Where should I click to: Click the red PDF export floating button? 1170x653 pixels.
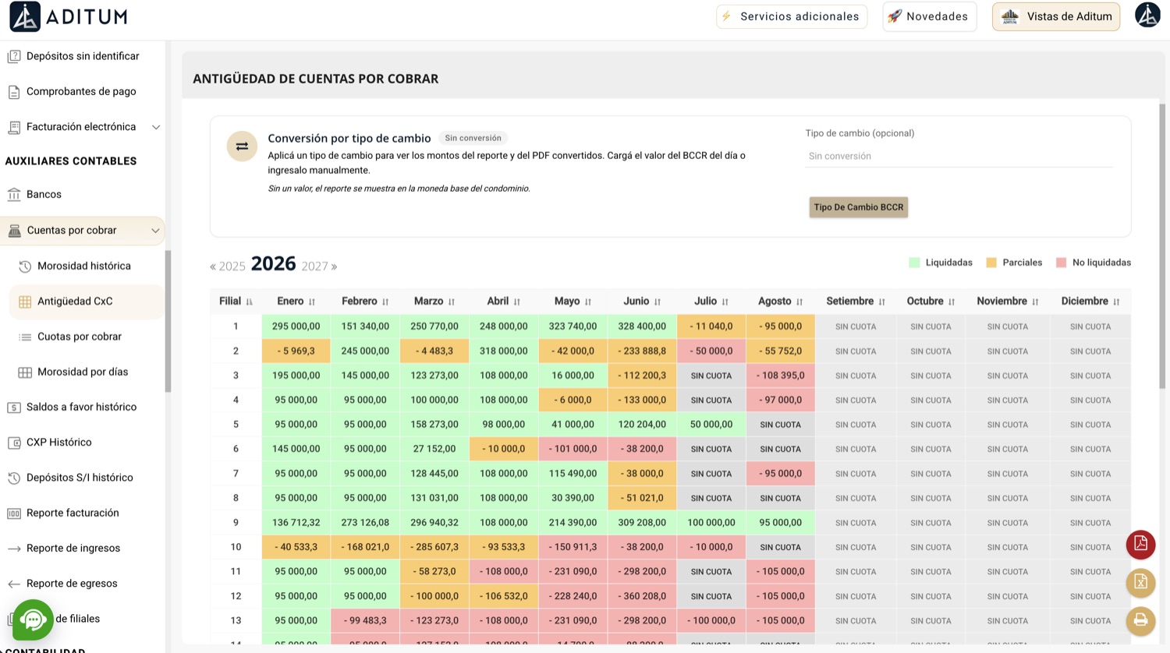[x=1140, y=544]
